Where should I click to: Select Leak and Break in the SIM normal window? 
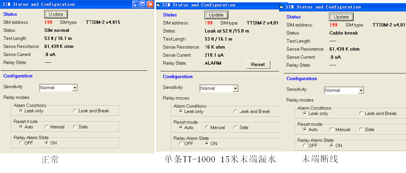(x=75, y=111)
